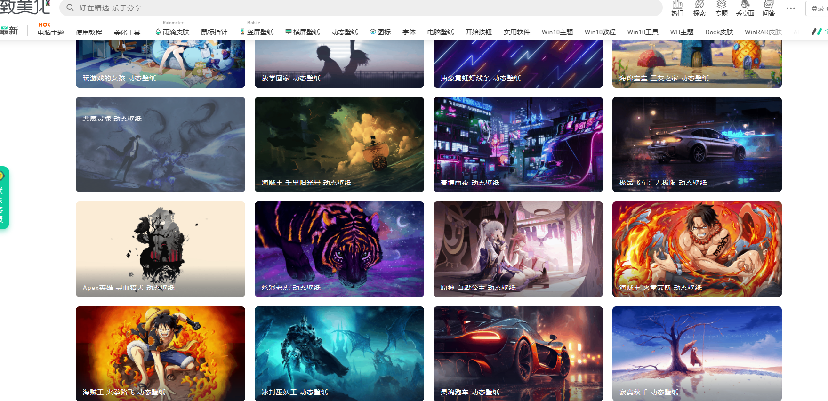
Task: Open 恶魔灵魂 动态壁纸 thumbnail
Action: pyautogui.click(x=161, y=144)
